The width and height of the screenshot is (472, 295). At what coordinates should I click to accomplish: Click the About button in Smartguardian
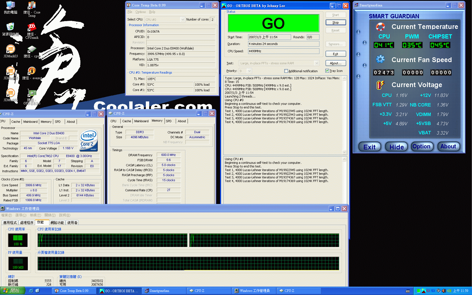click(448, 146)
